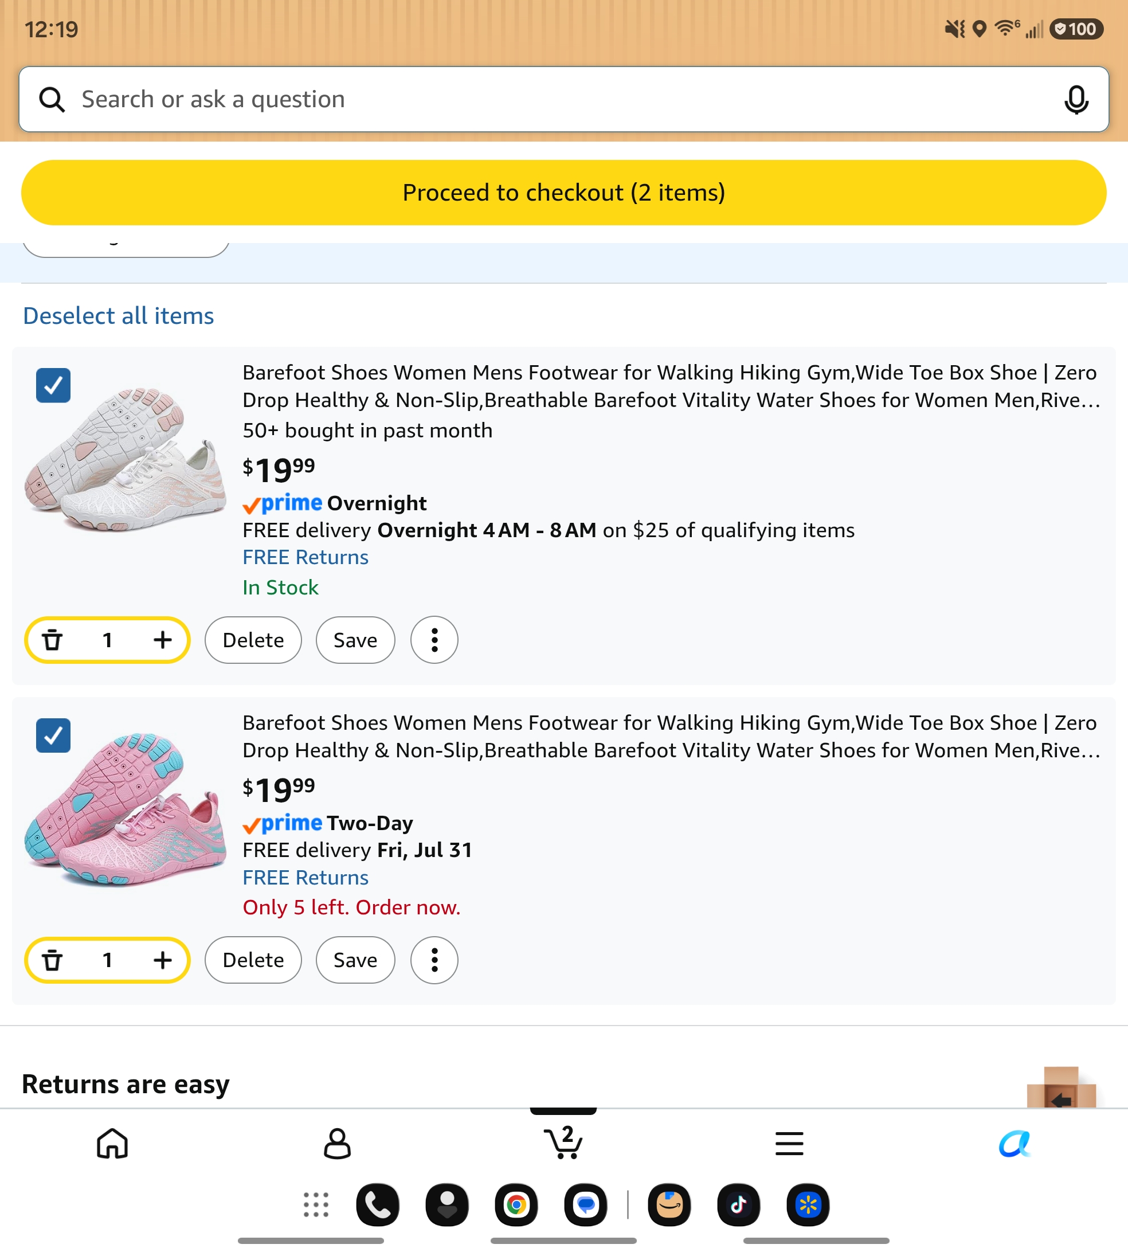Uncheck the white barefoot shoes checkbox
1128x1252 pixels.
pos(53,385)
